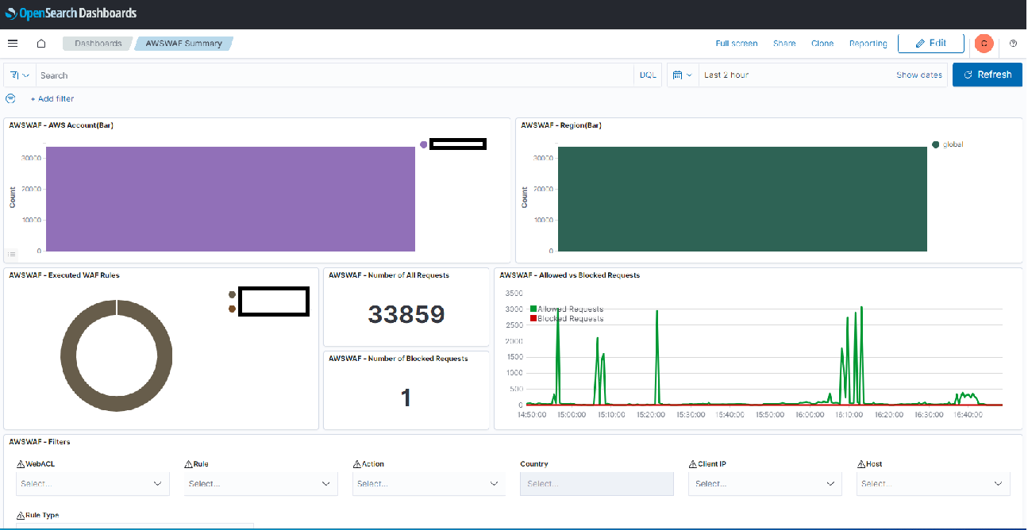Click the OpenSearch Dashboards logo
Image resolution: width=1028 pixels, height=530 pixels.
pos(71,13)
